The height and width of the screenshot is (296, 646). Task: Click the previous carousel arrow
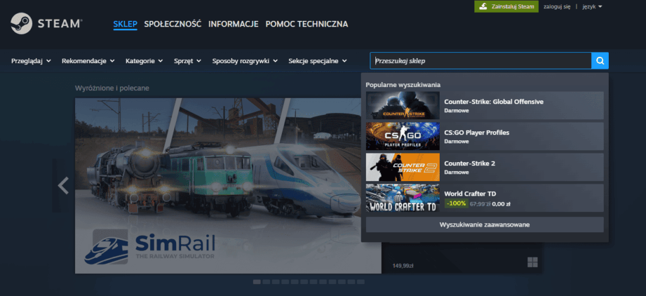[x=63, y=186]
